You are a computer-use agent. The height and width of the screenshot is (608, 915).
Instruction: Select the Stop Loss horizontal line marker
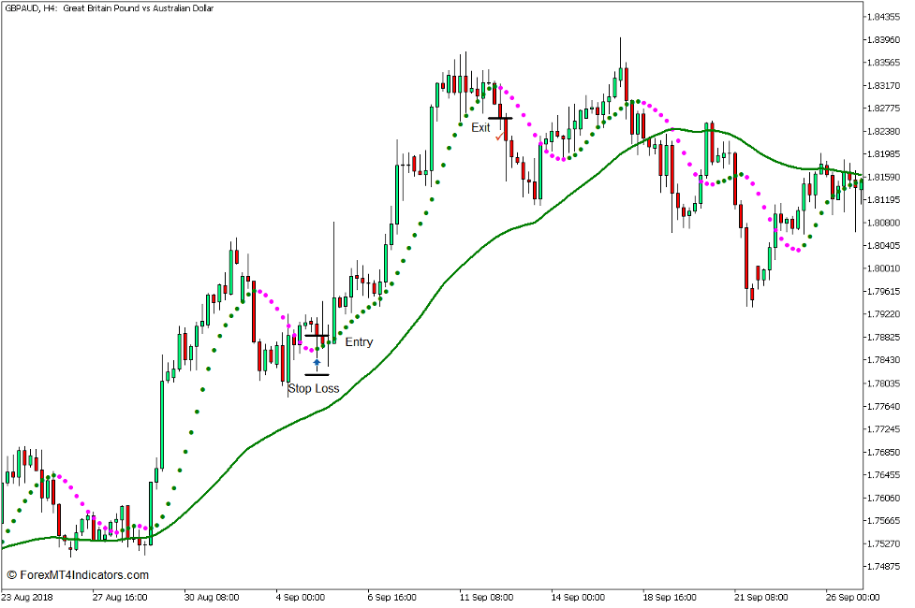[317, 375]
